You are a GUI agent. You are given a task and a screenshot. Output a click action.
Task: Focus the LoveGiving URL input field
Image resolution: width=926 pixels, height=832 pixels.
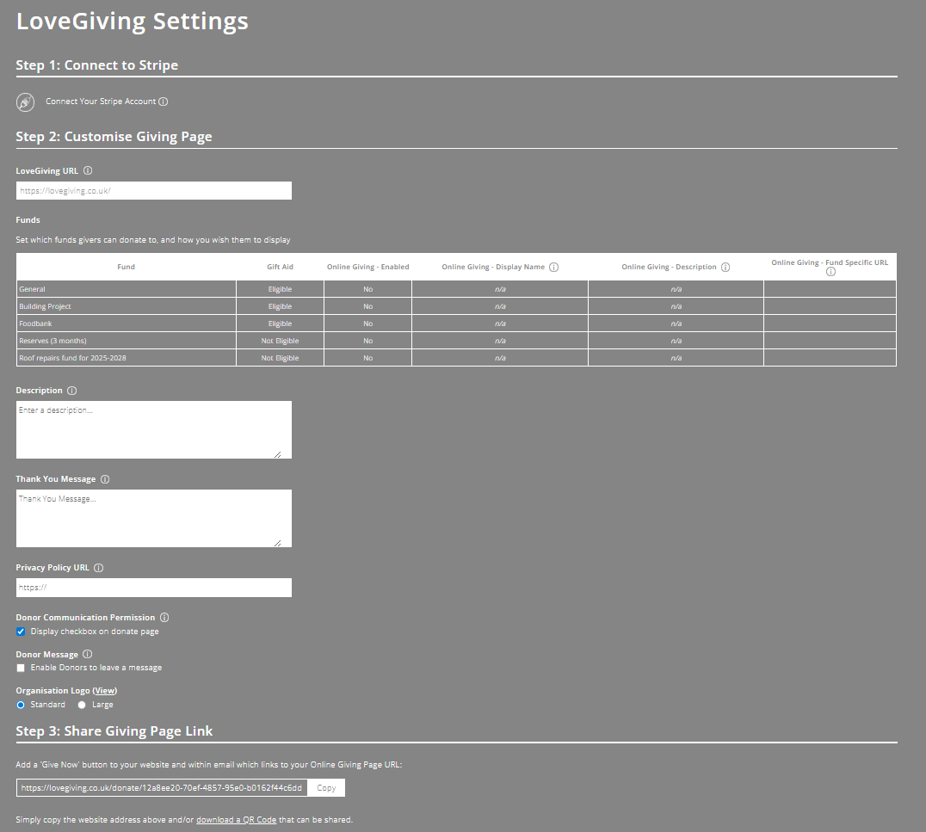pos(153,191)
